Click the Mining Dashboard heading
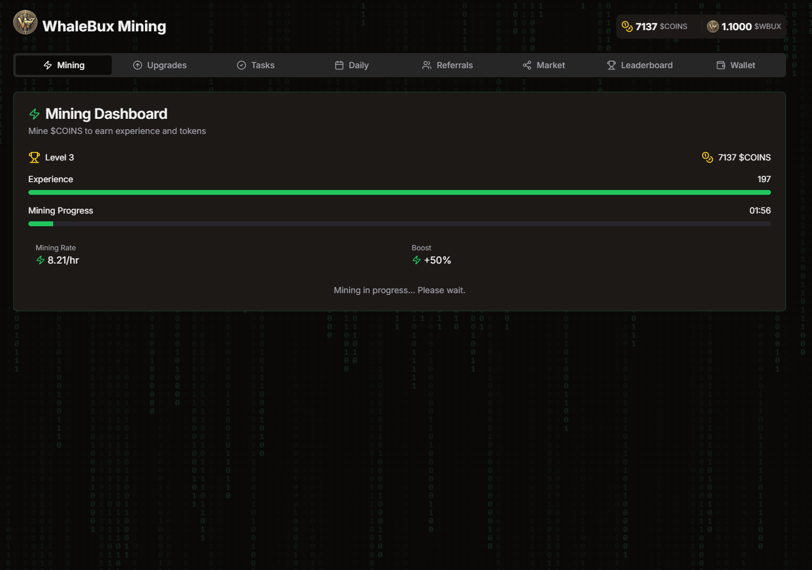 coord(106,114)
